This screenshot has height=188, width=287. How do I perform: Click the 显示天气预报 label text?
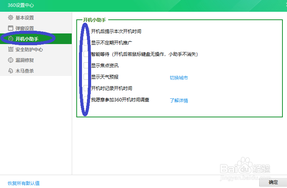point(105,77)
